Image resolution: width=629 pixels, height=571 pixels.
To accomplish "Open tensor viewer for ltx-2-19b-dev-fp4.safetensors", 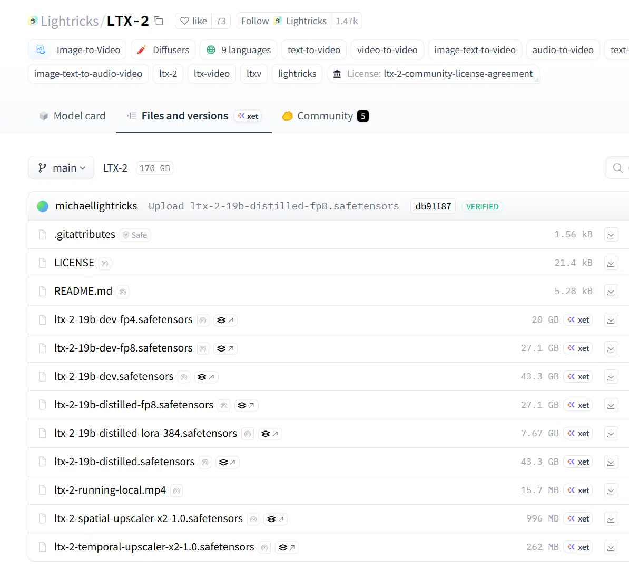I will (x=225, y=320).
